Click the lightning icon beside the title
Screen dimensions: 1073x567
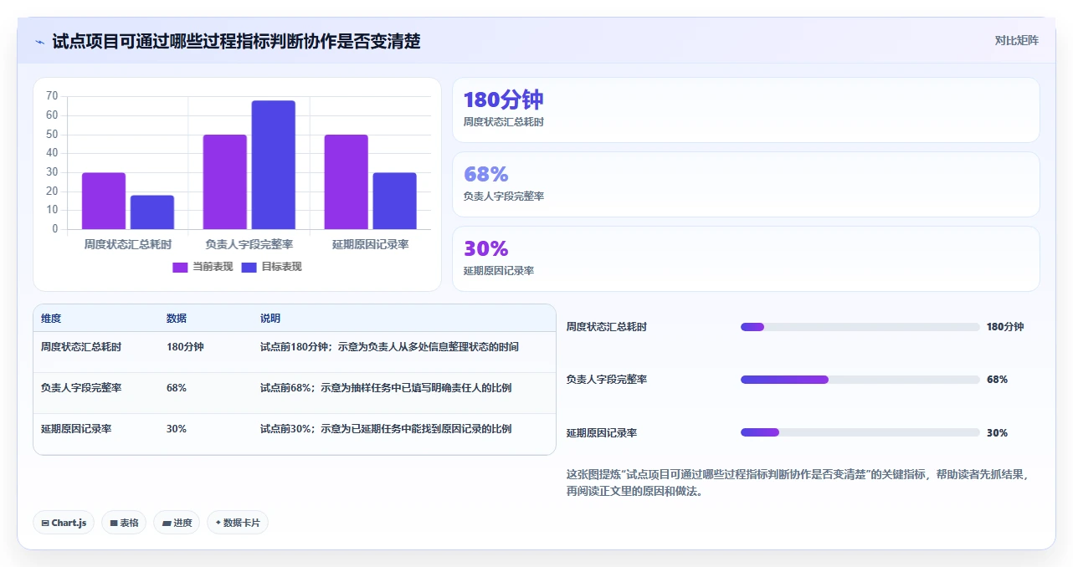tap(39, 41)
